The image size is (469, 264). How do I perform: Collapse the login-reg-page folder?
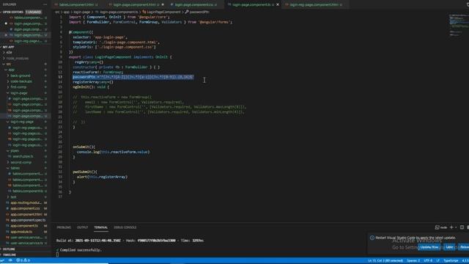22,122
